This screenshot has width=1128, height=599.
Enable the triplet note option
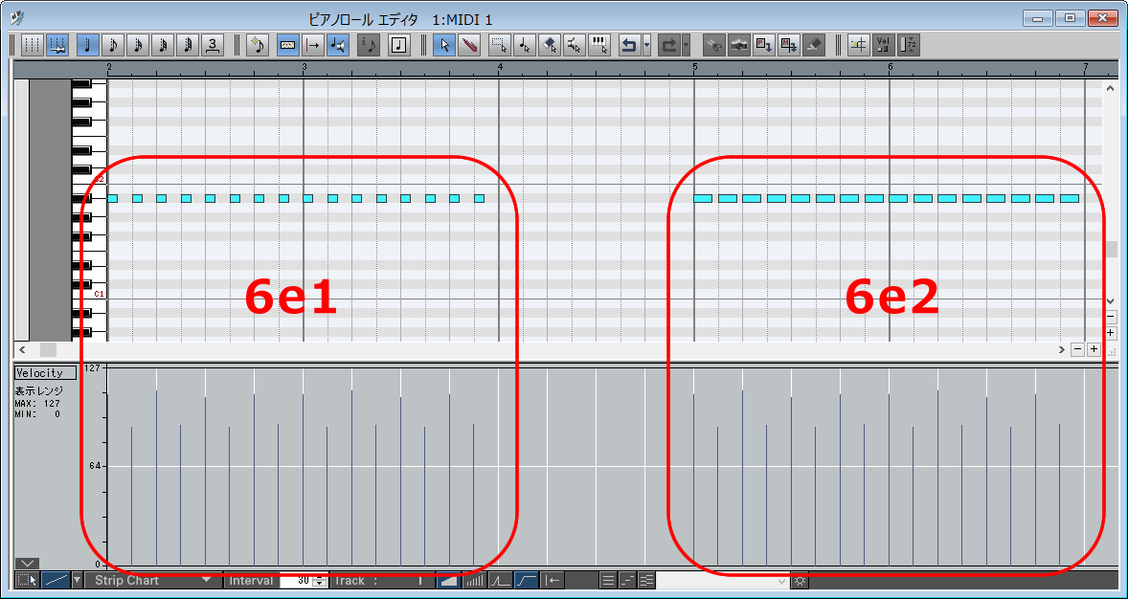[x=213, y=45]
